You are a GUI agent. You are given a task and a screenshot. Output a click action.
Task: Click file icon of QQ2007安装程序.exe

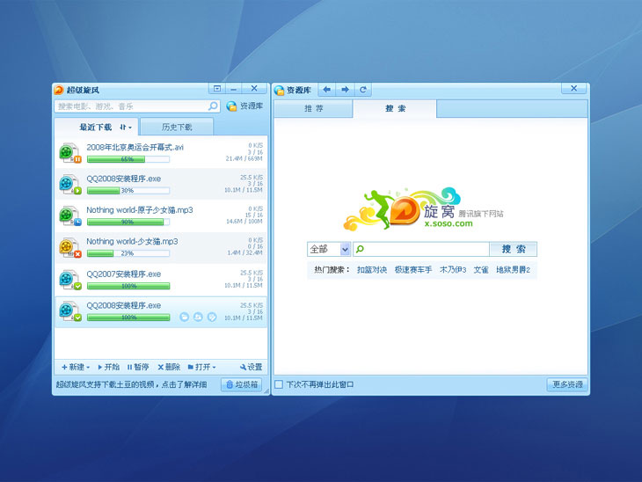(x=70, y=280)
